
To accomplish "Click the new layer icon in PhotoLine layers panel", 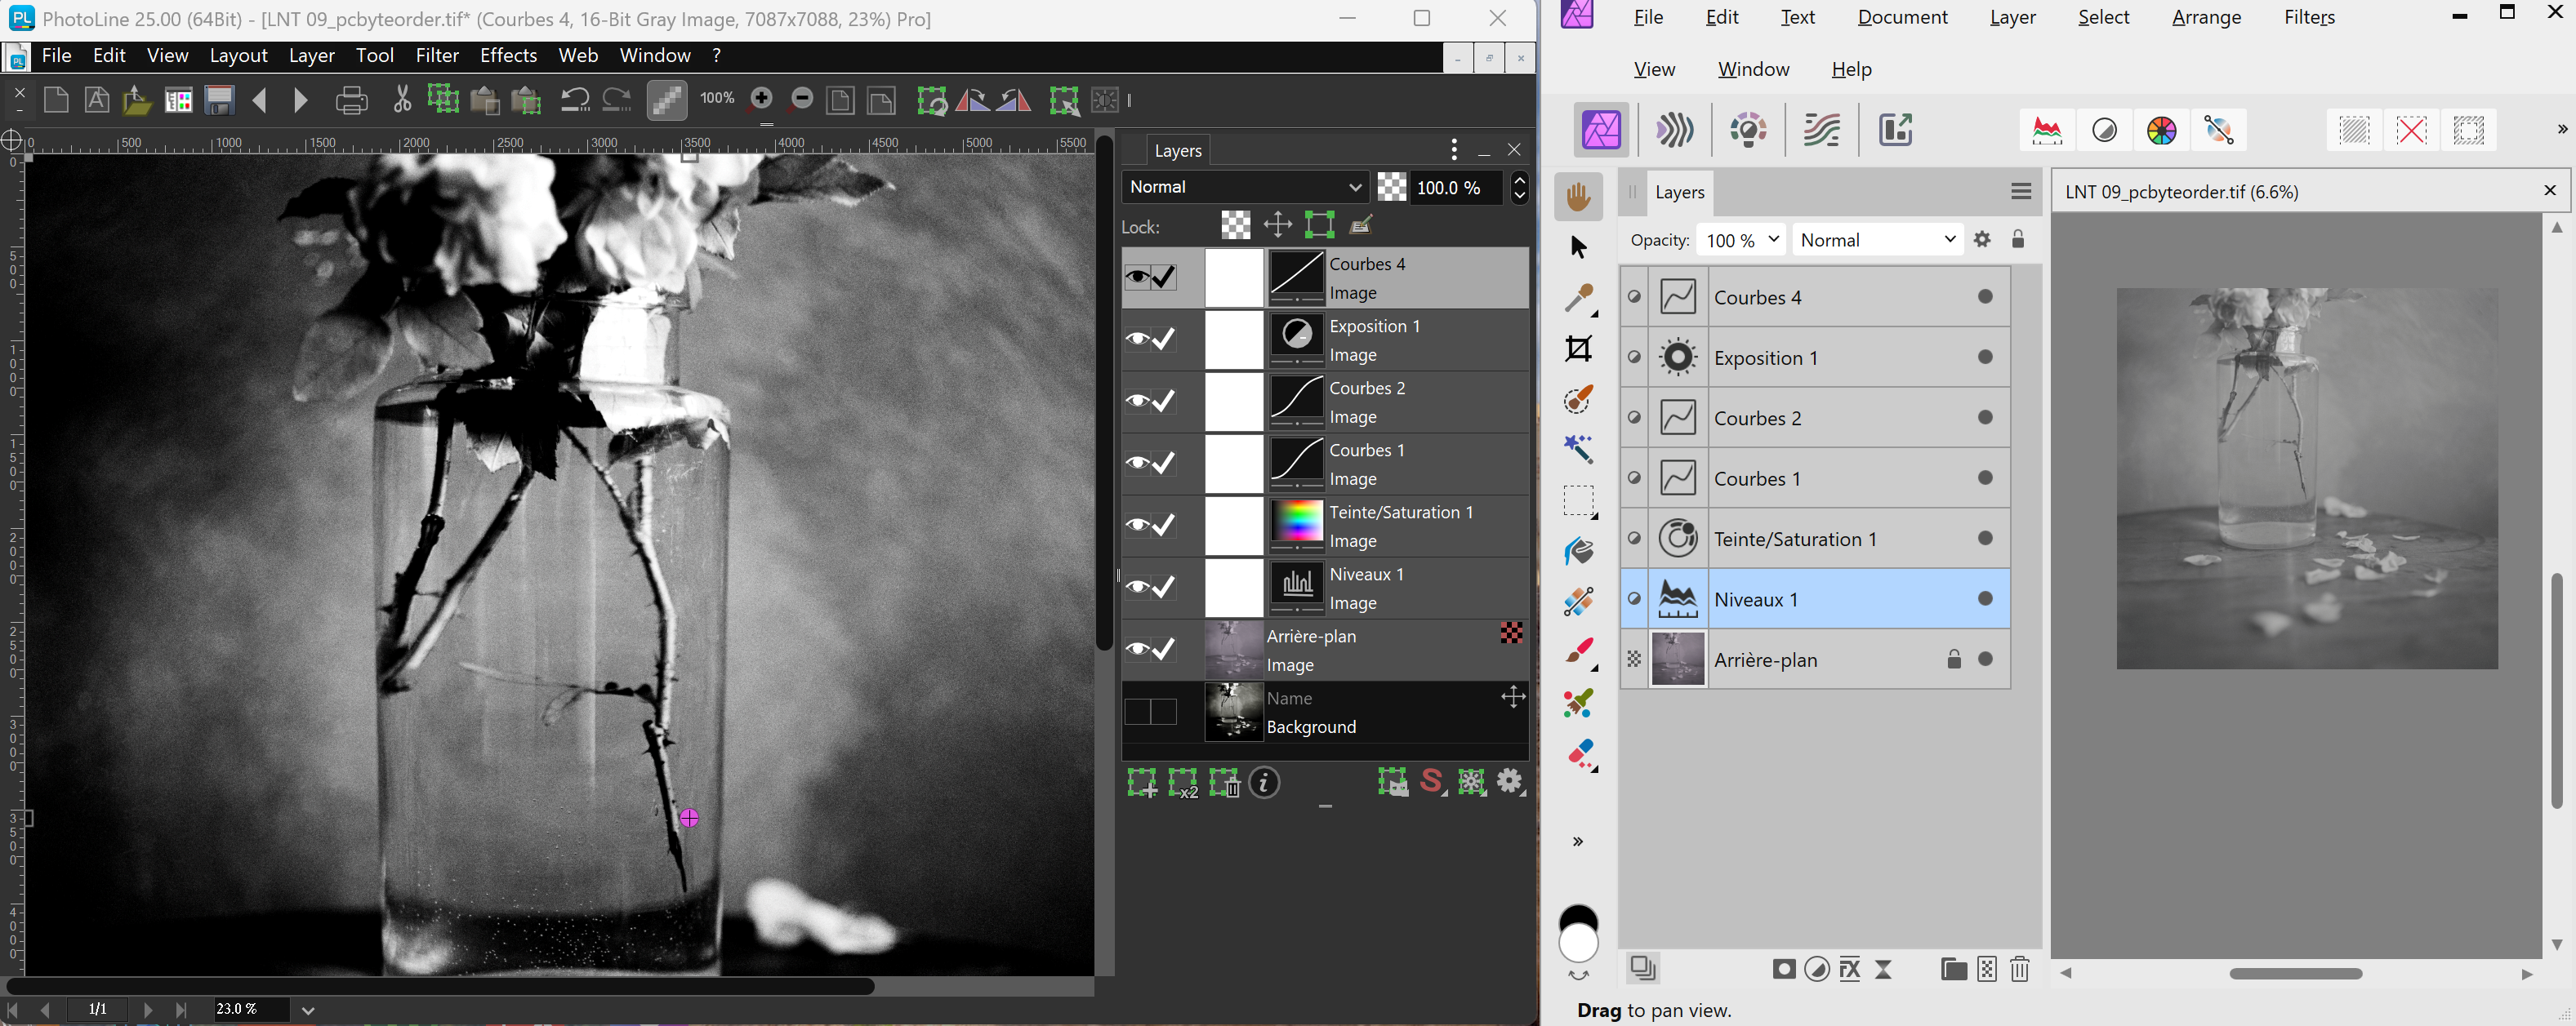I will pyautogui.click(x=1142, y=784).
